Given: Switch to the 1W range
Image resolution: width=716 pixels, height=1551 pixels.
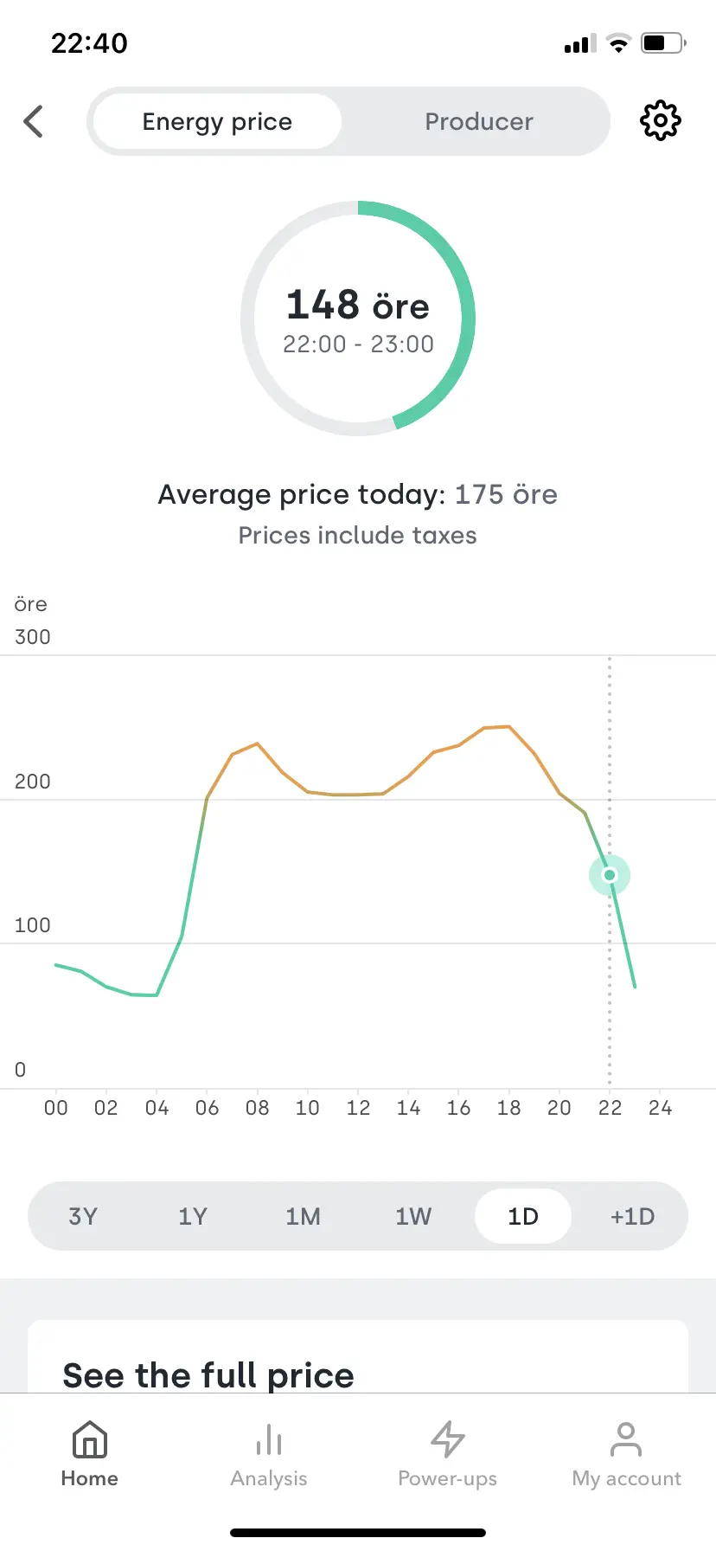Looking at the screenshot, I should point(412,1216).
